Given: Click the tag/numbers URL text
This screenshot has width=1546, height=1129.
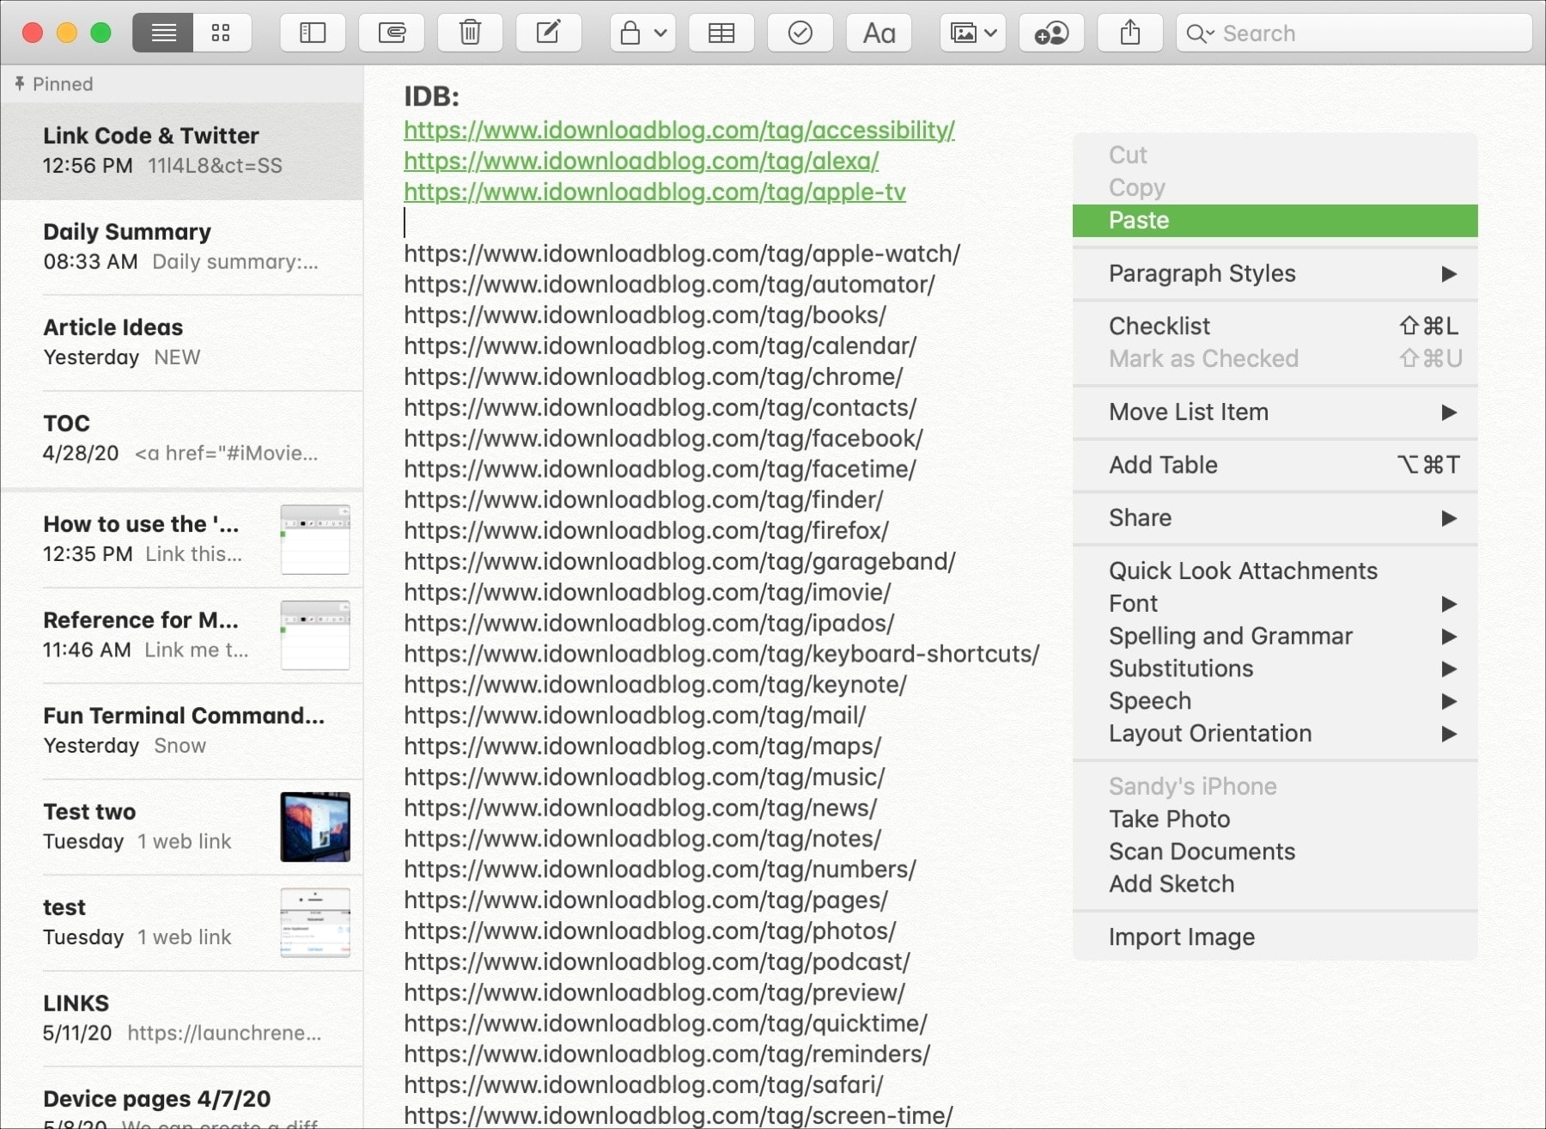Looking at the screenshot, I should coord(660,870).
